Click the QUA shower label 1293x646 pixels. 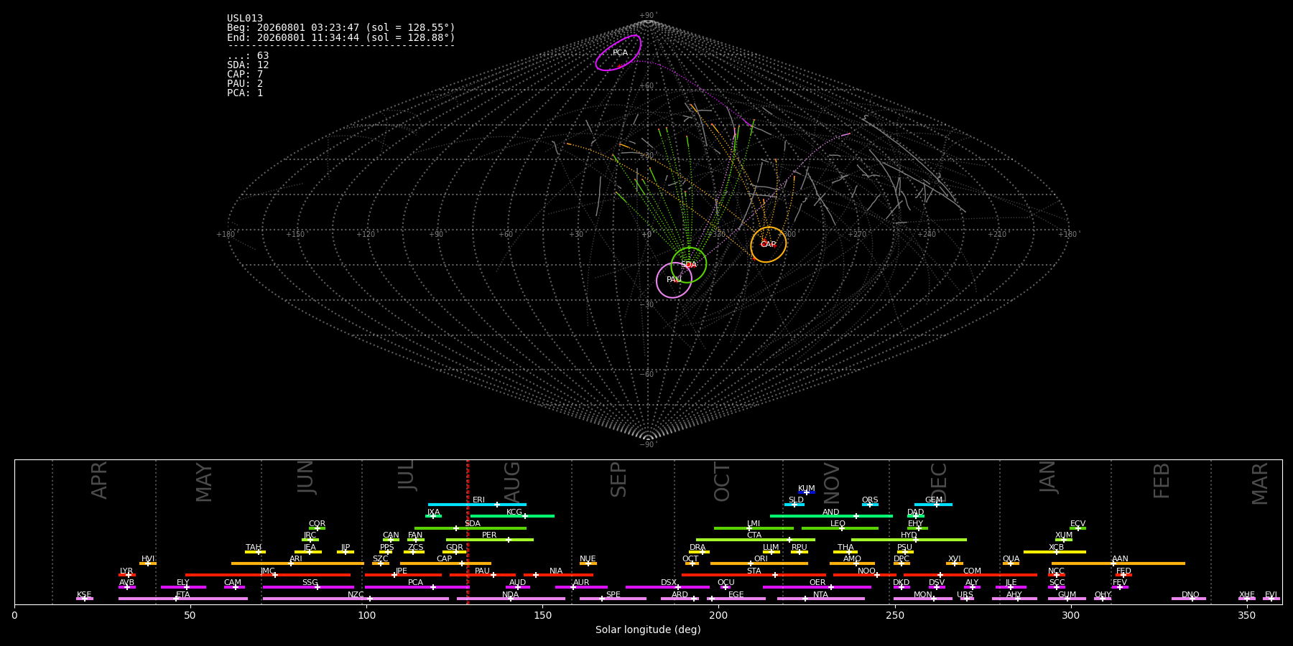(1011, 559)
